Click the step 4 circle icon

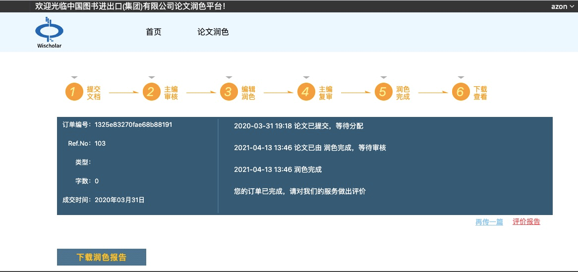pos(306,92)
